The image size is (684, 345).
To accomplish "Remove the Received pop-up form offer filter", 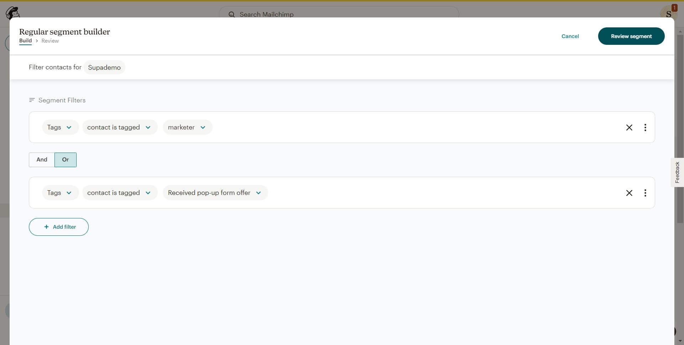I will (x=629, y=193).
